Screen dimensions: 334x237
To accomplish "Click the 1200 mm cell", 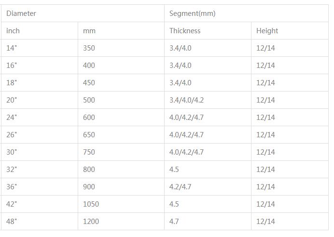I will pyautogui.click(x=91, y=222).
